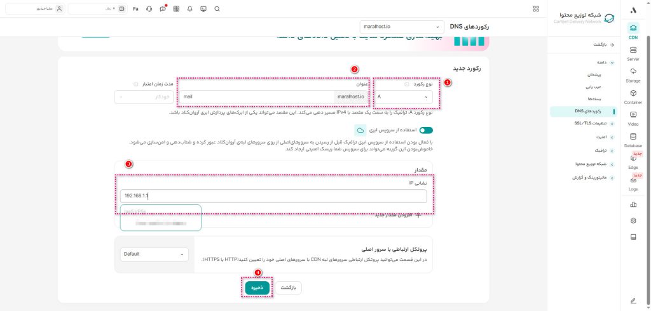Click the maralhost.io suffix label in title
Screen dimensions: 651x311
tap(351, 97)
